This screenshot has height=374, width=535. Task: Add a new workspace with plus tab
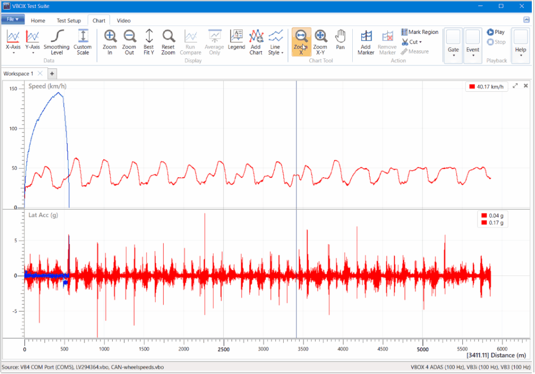point(52,74)
